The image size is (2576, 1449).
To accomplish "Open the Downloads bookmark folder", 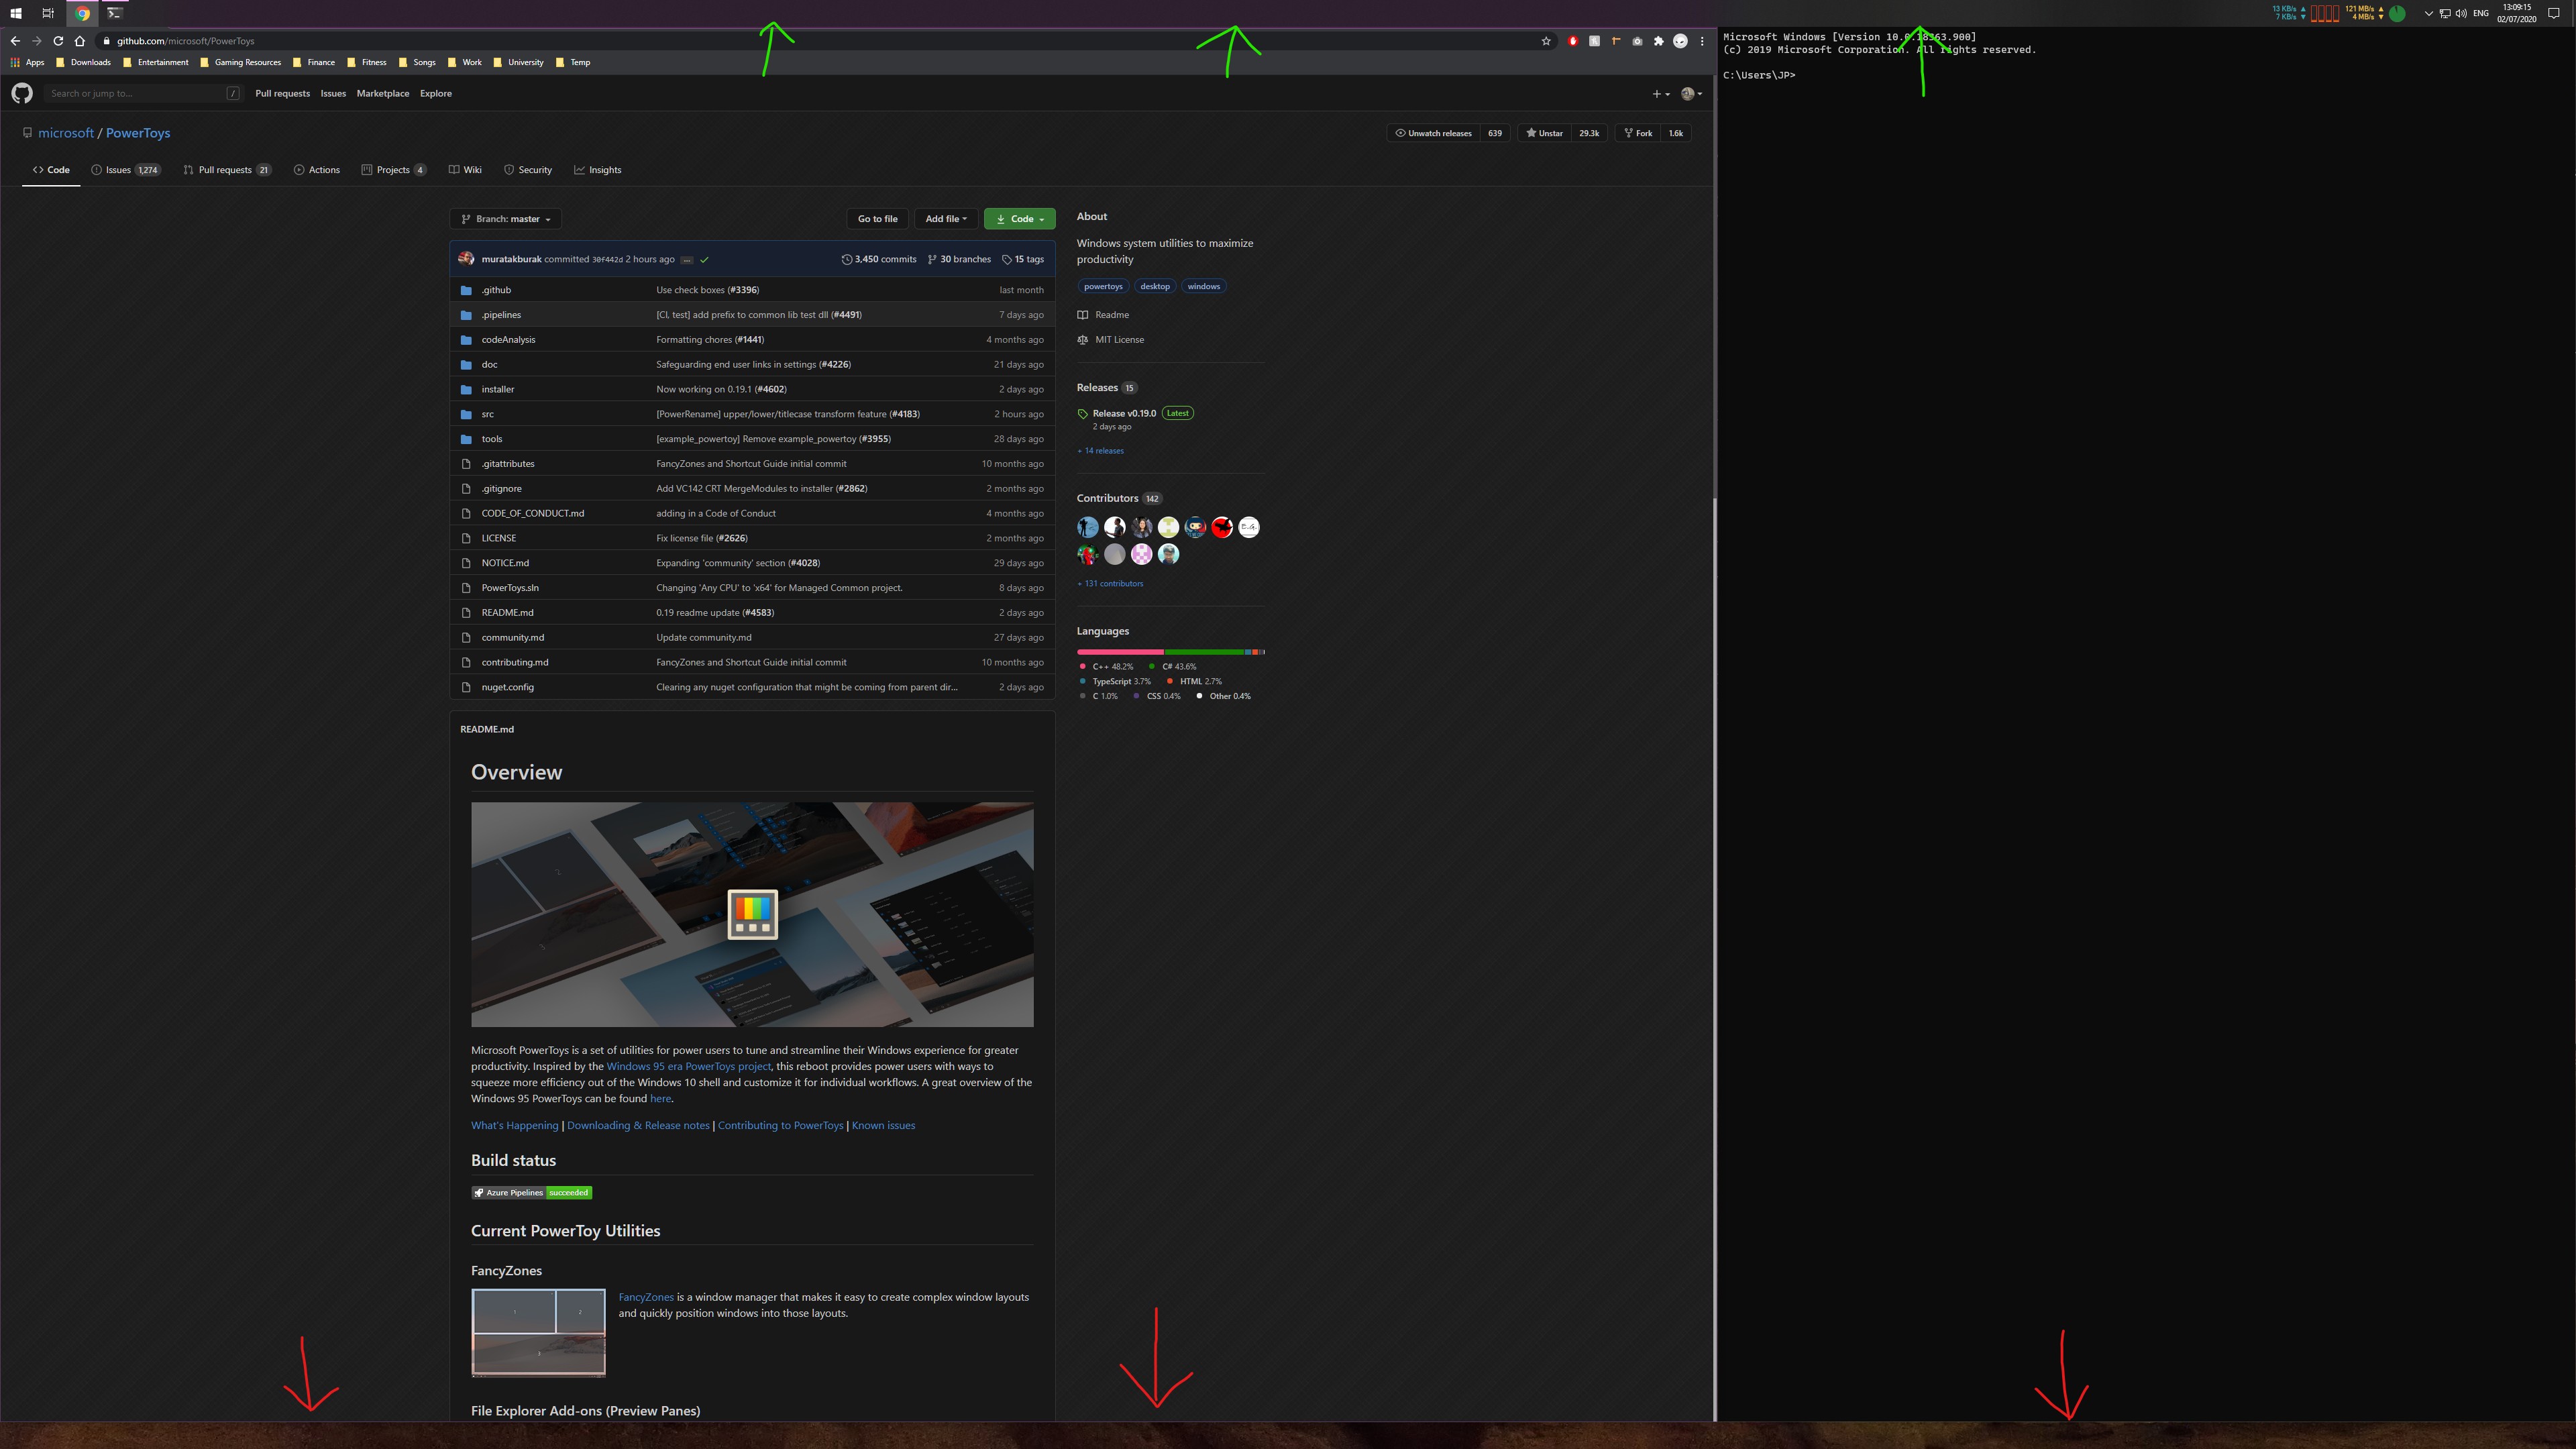I will point(84,62).
